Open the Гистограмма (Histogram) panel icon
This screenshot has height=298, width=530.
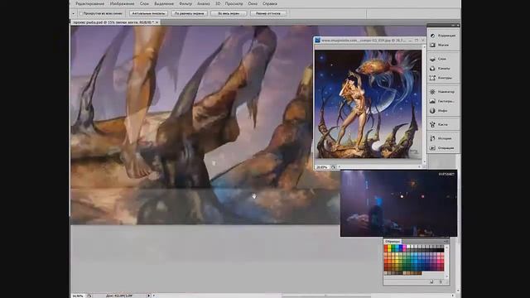click(x=432, y=101)
